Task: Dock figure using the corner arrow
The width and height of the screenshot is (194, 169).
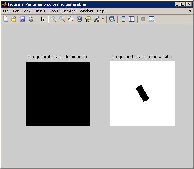Action: tap(190, 11)
